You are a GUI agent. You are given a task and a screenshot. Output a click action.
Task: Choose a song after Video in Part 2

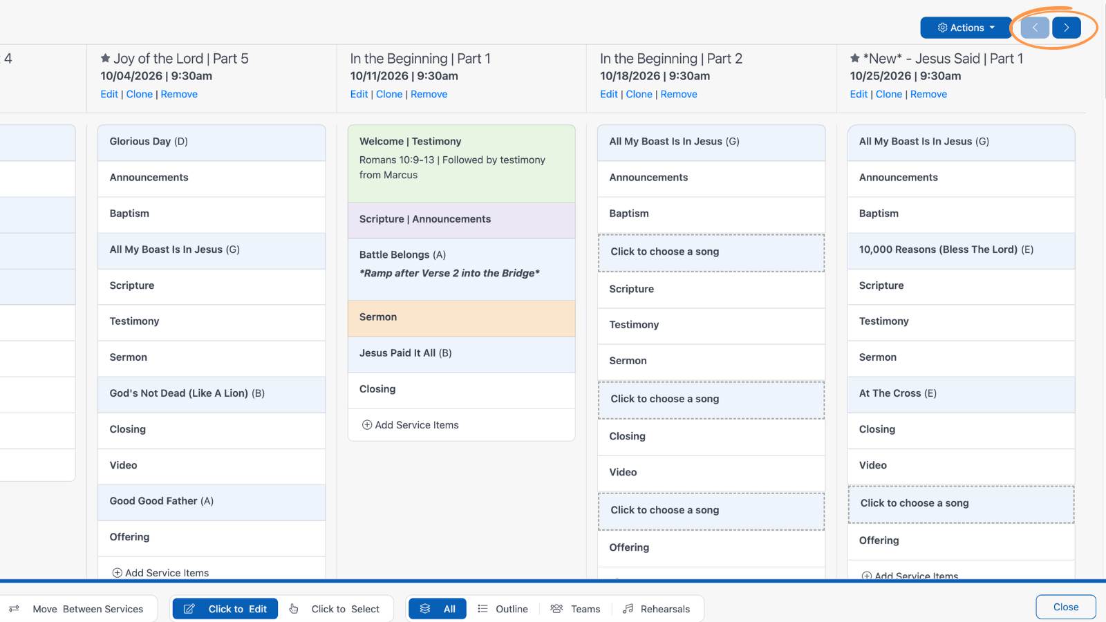[711, 511]
